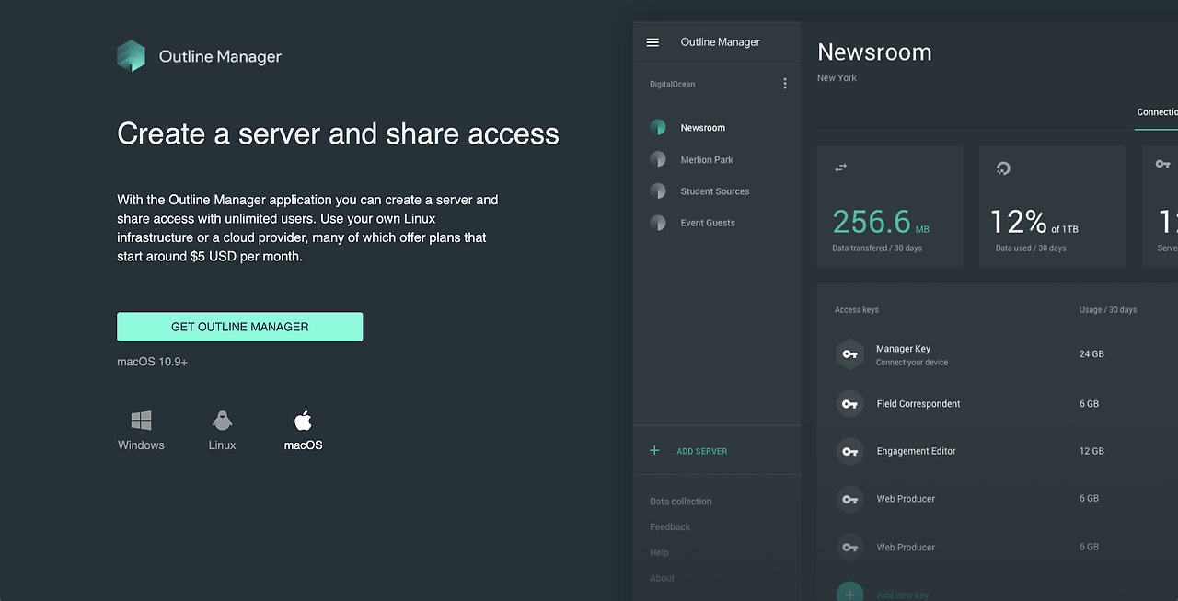Viewport: 1178px width, 601px height.
Task: Click the Merlion Park server icon
Action: pos(658,159)
